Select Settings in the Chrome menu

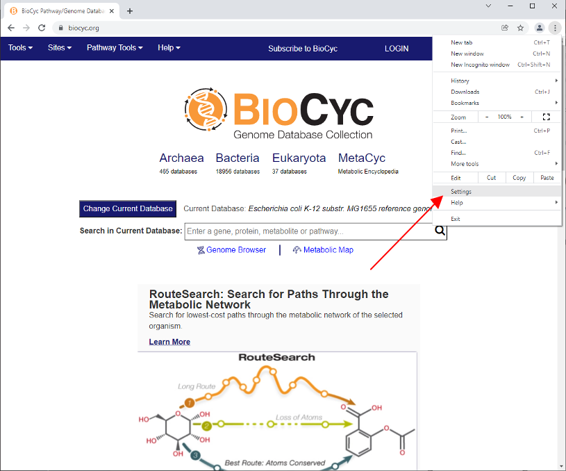pos(461,192)
